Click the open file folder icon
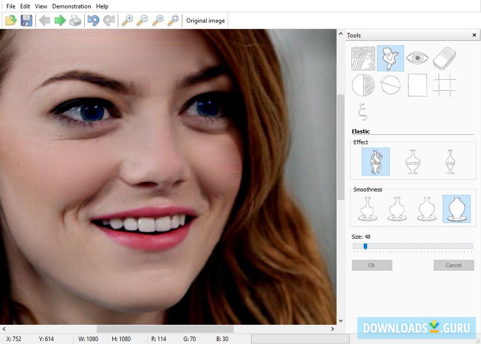 (x=11, y=21)
